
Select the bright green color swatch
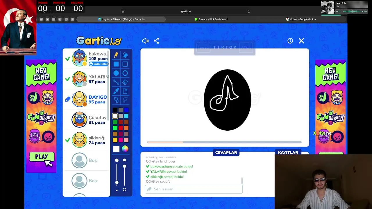pos(115,128)
